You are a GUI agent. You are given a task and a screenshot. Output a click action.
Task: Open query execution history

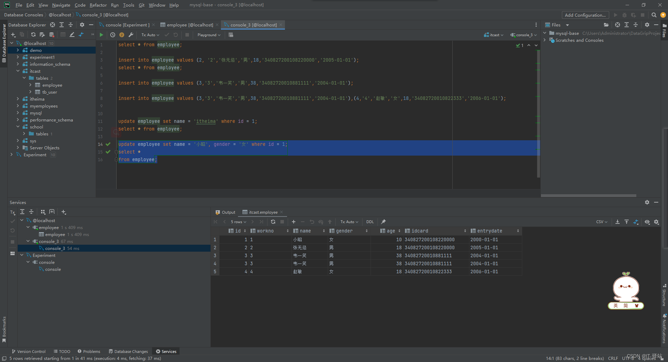point(112,35)
